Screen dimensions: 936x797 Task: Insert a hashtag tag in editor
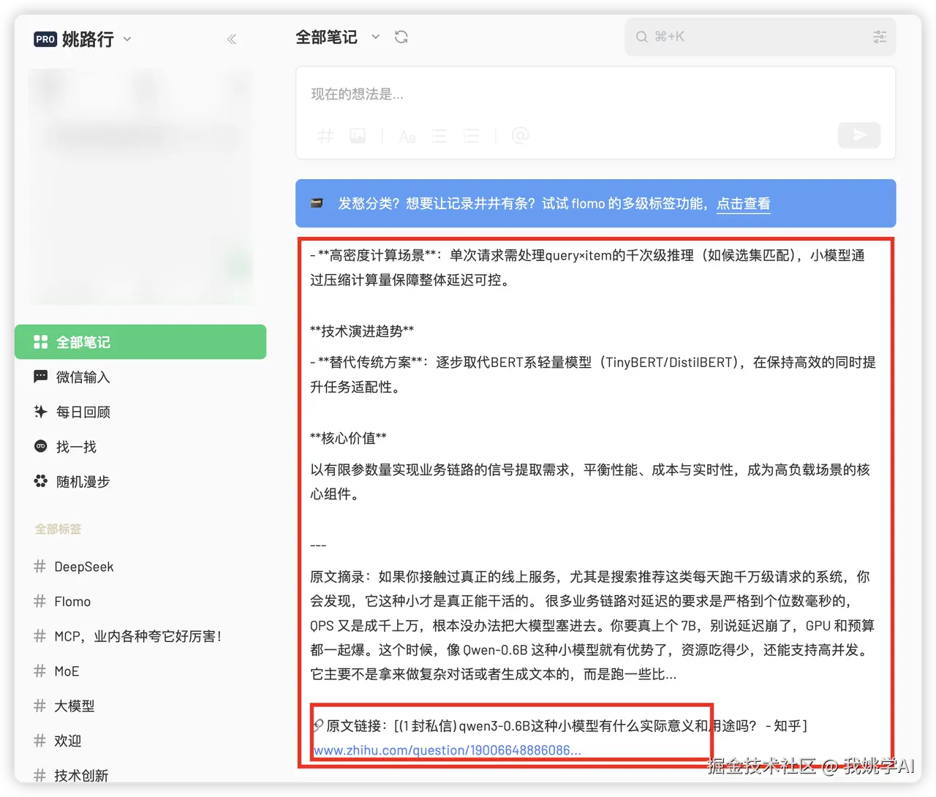(x=325, y=136)
